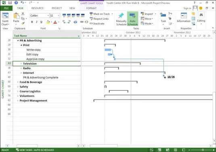Screen dimensions: 216x152
Task: Toggle Bold formatting
Action: pos(32,22)
